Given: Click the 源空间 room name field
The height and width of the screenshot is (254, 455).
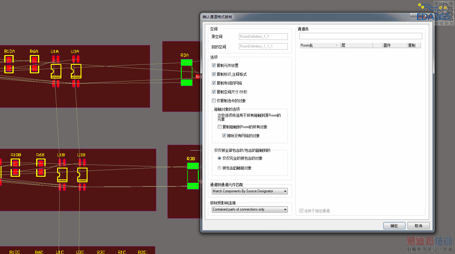Looking at the screenshot, I should tap(263, 37).
